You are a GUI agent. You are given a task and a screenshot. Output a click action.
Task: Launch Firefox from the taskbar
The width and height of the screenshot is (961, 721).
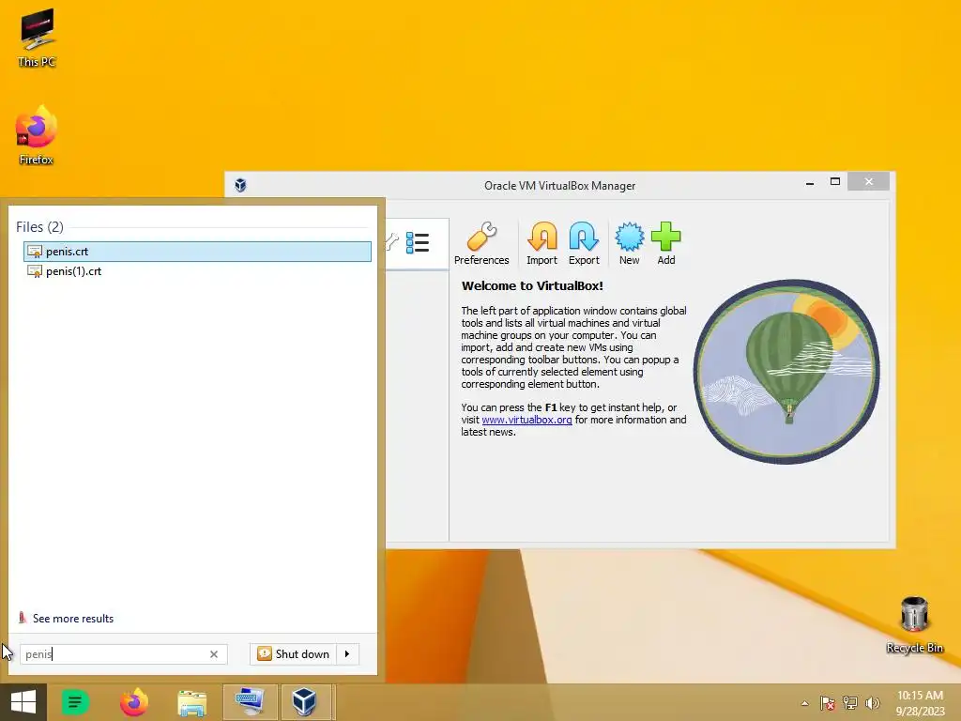tap(133, 702)
